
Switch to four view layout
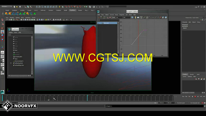2,56
